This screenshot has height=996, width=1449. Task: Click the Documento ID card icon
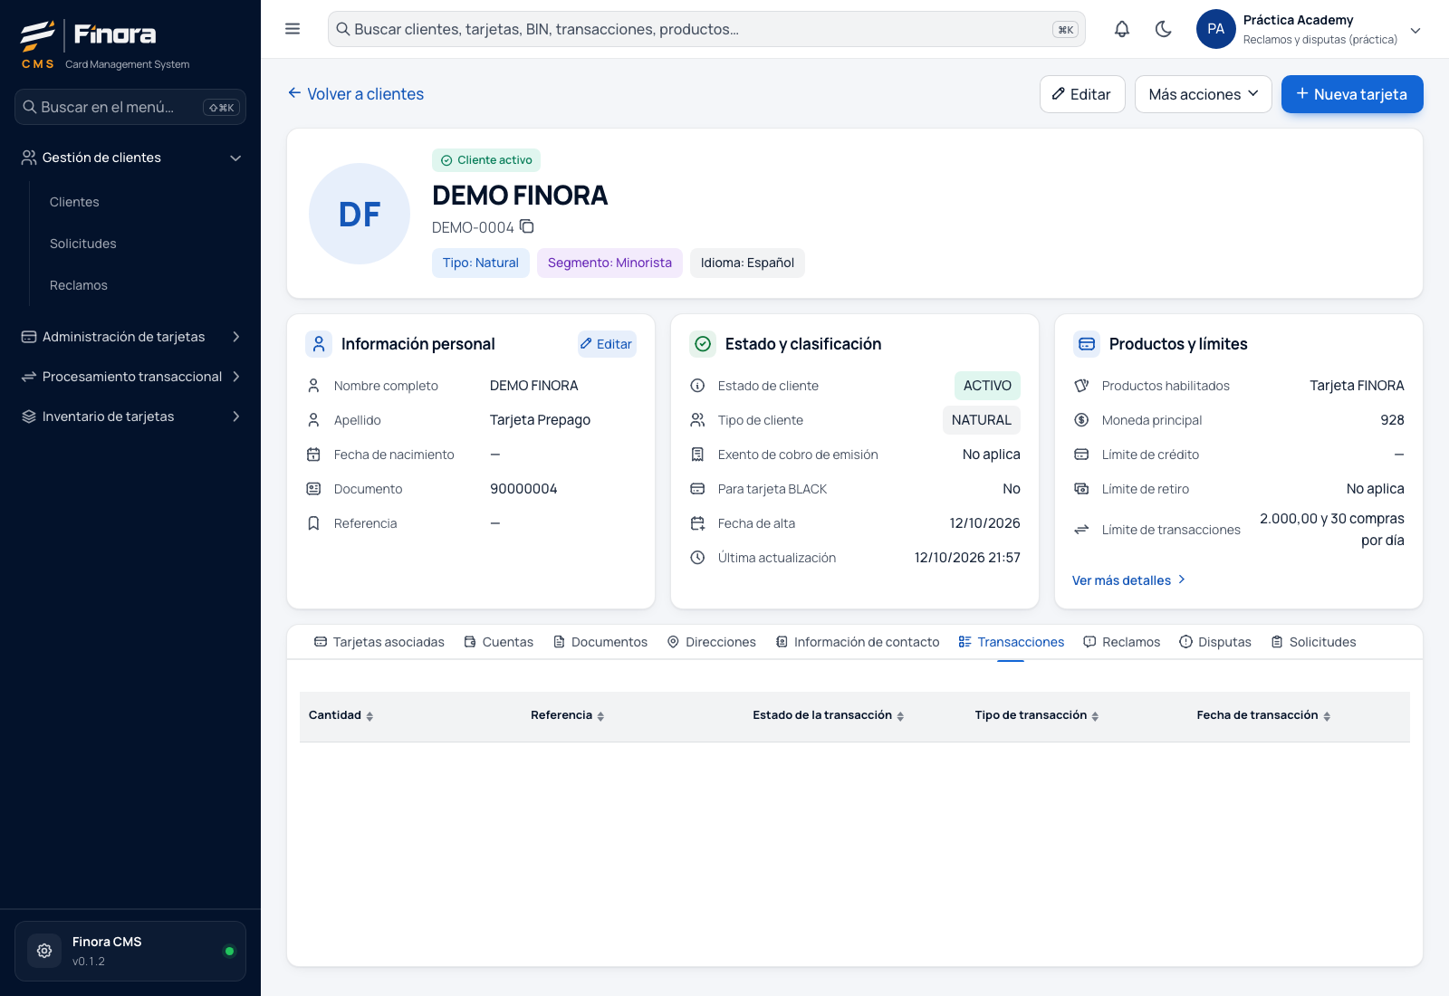click(x=313, y=489)
